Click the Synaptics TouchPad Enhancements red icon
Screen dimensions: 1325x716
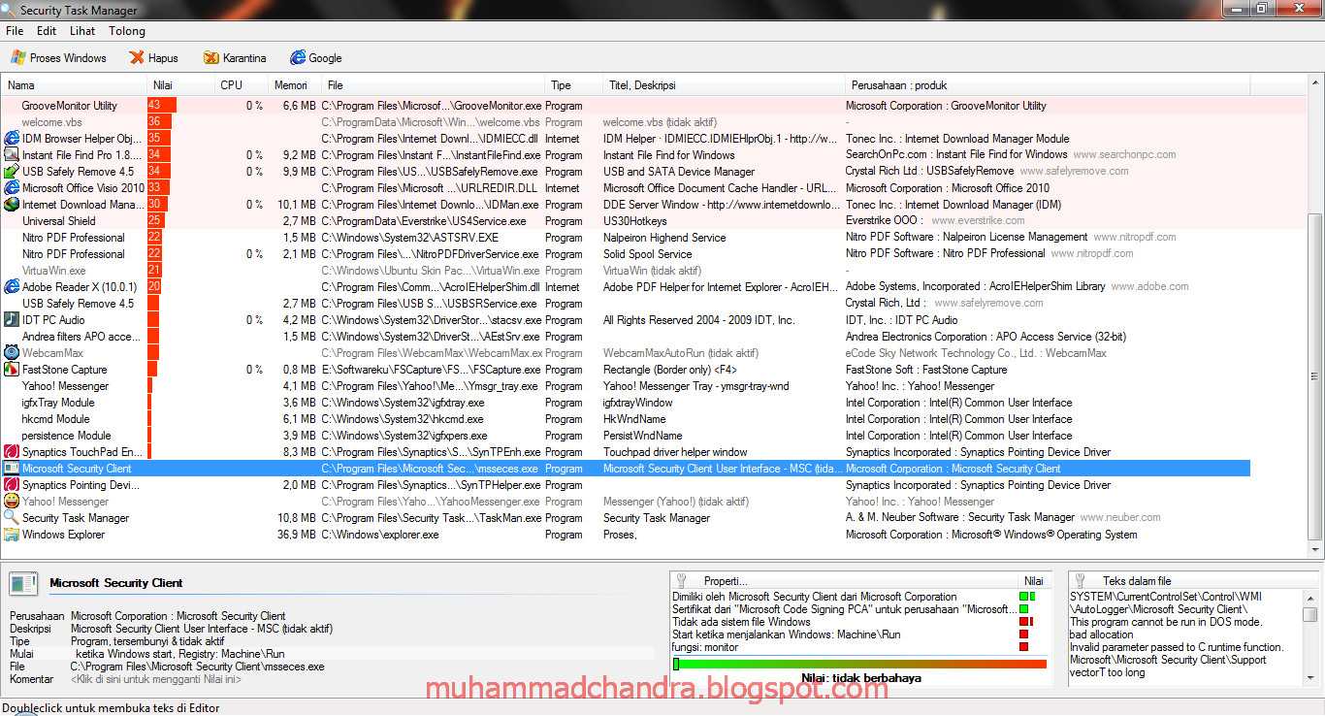tap(12, 452)
